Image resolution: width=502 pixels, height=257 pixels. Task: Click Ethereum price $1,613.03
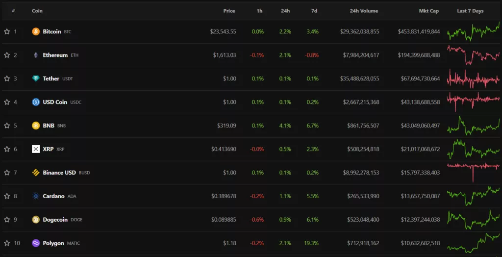pyautogui.click(x=225, y=55)
